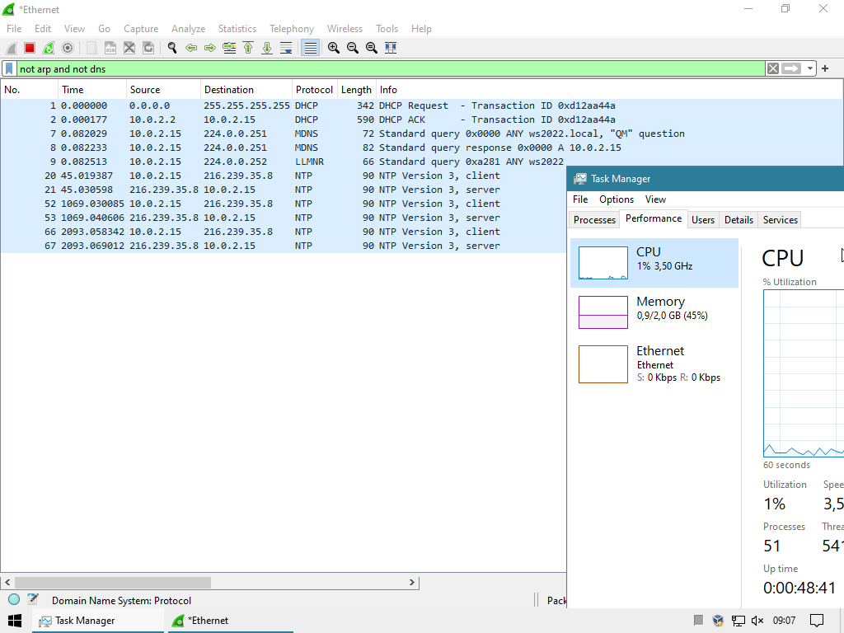Switch to Task Manager's Users tab
Screen dimensions: 844x633
(702, 219)
